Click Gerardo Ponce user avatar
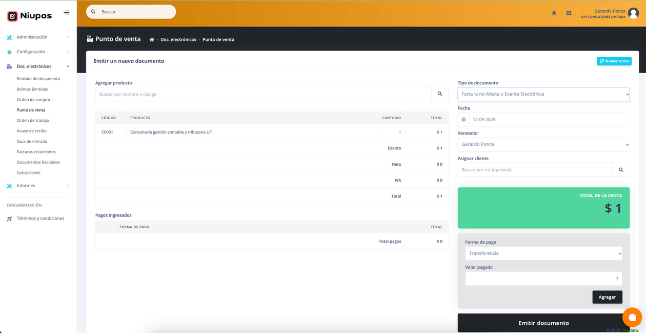The height and width of the screenshot is (333, 646). [633, 14]
